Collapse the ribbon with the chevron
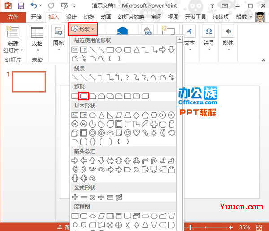The height and width of the screenshot is (231, 269). [x=263, y=60]
